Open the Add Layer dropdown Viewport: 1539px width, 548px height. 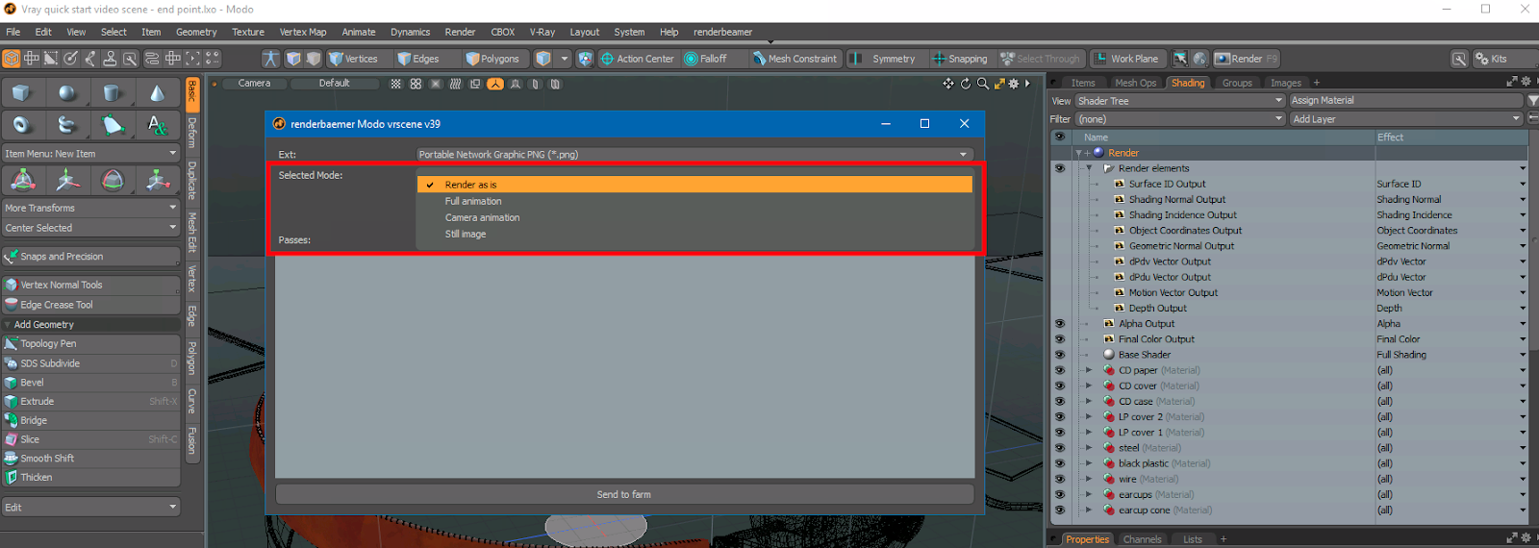pyautogui.click(x=1406, y=119)
